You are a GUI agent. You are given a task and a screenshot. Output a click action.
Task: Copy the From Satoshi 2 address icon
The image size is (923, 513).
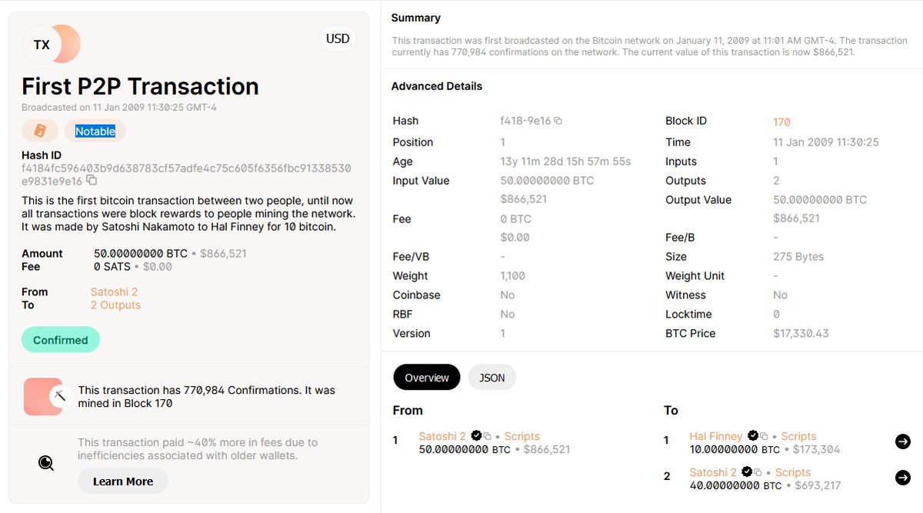point(488,437)
